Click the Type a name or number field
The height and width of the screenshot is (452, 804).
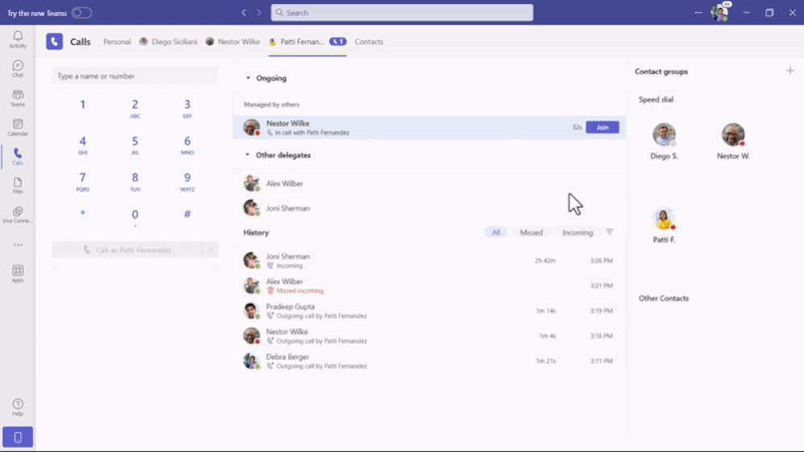(135, 76)
